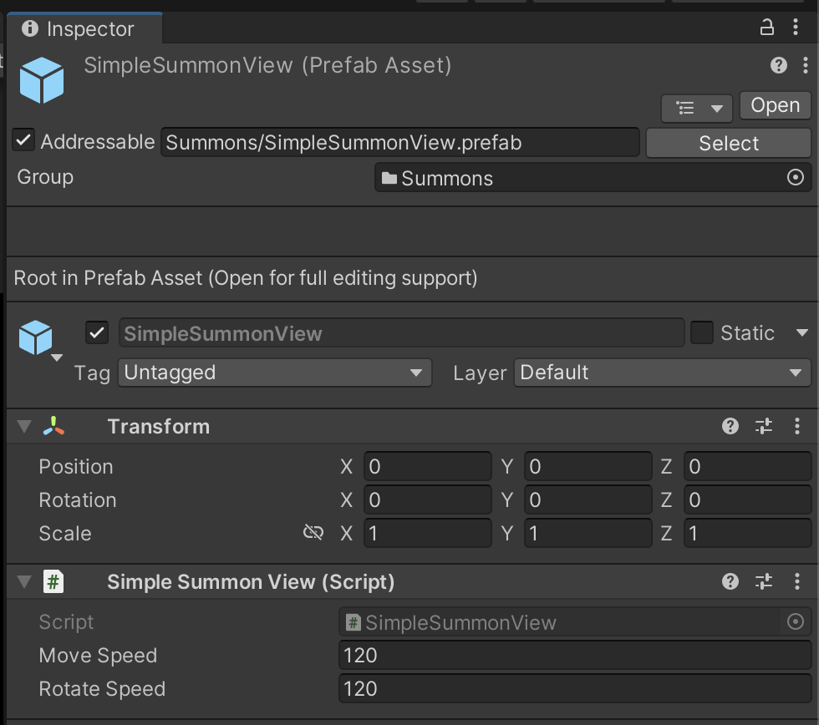
Task: Open the Static options dropdown arrow
Action: point(802,333)
